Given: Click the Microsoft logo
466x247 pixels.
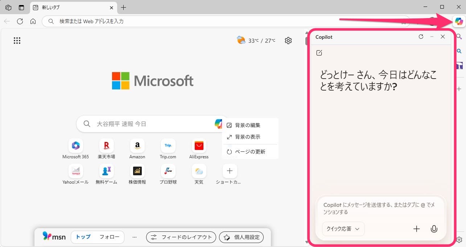Looking at the screenshot, I should click(153, 81).
